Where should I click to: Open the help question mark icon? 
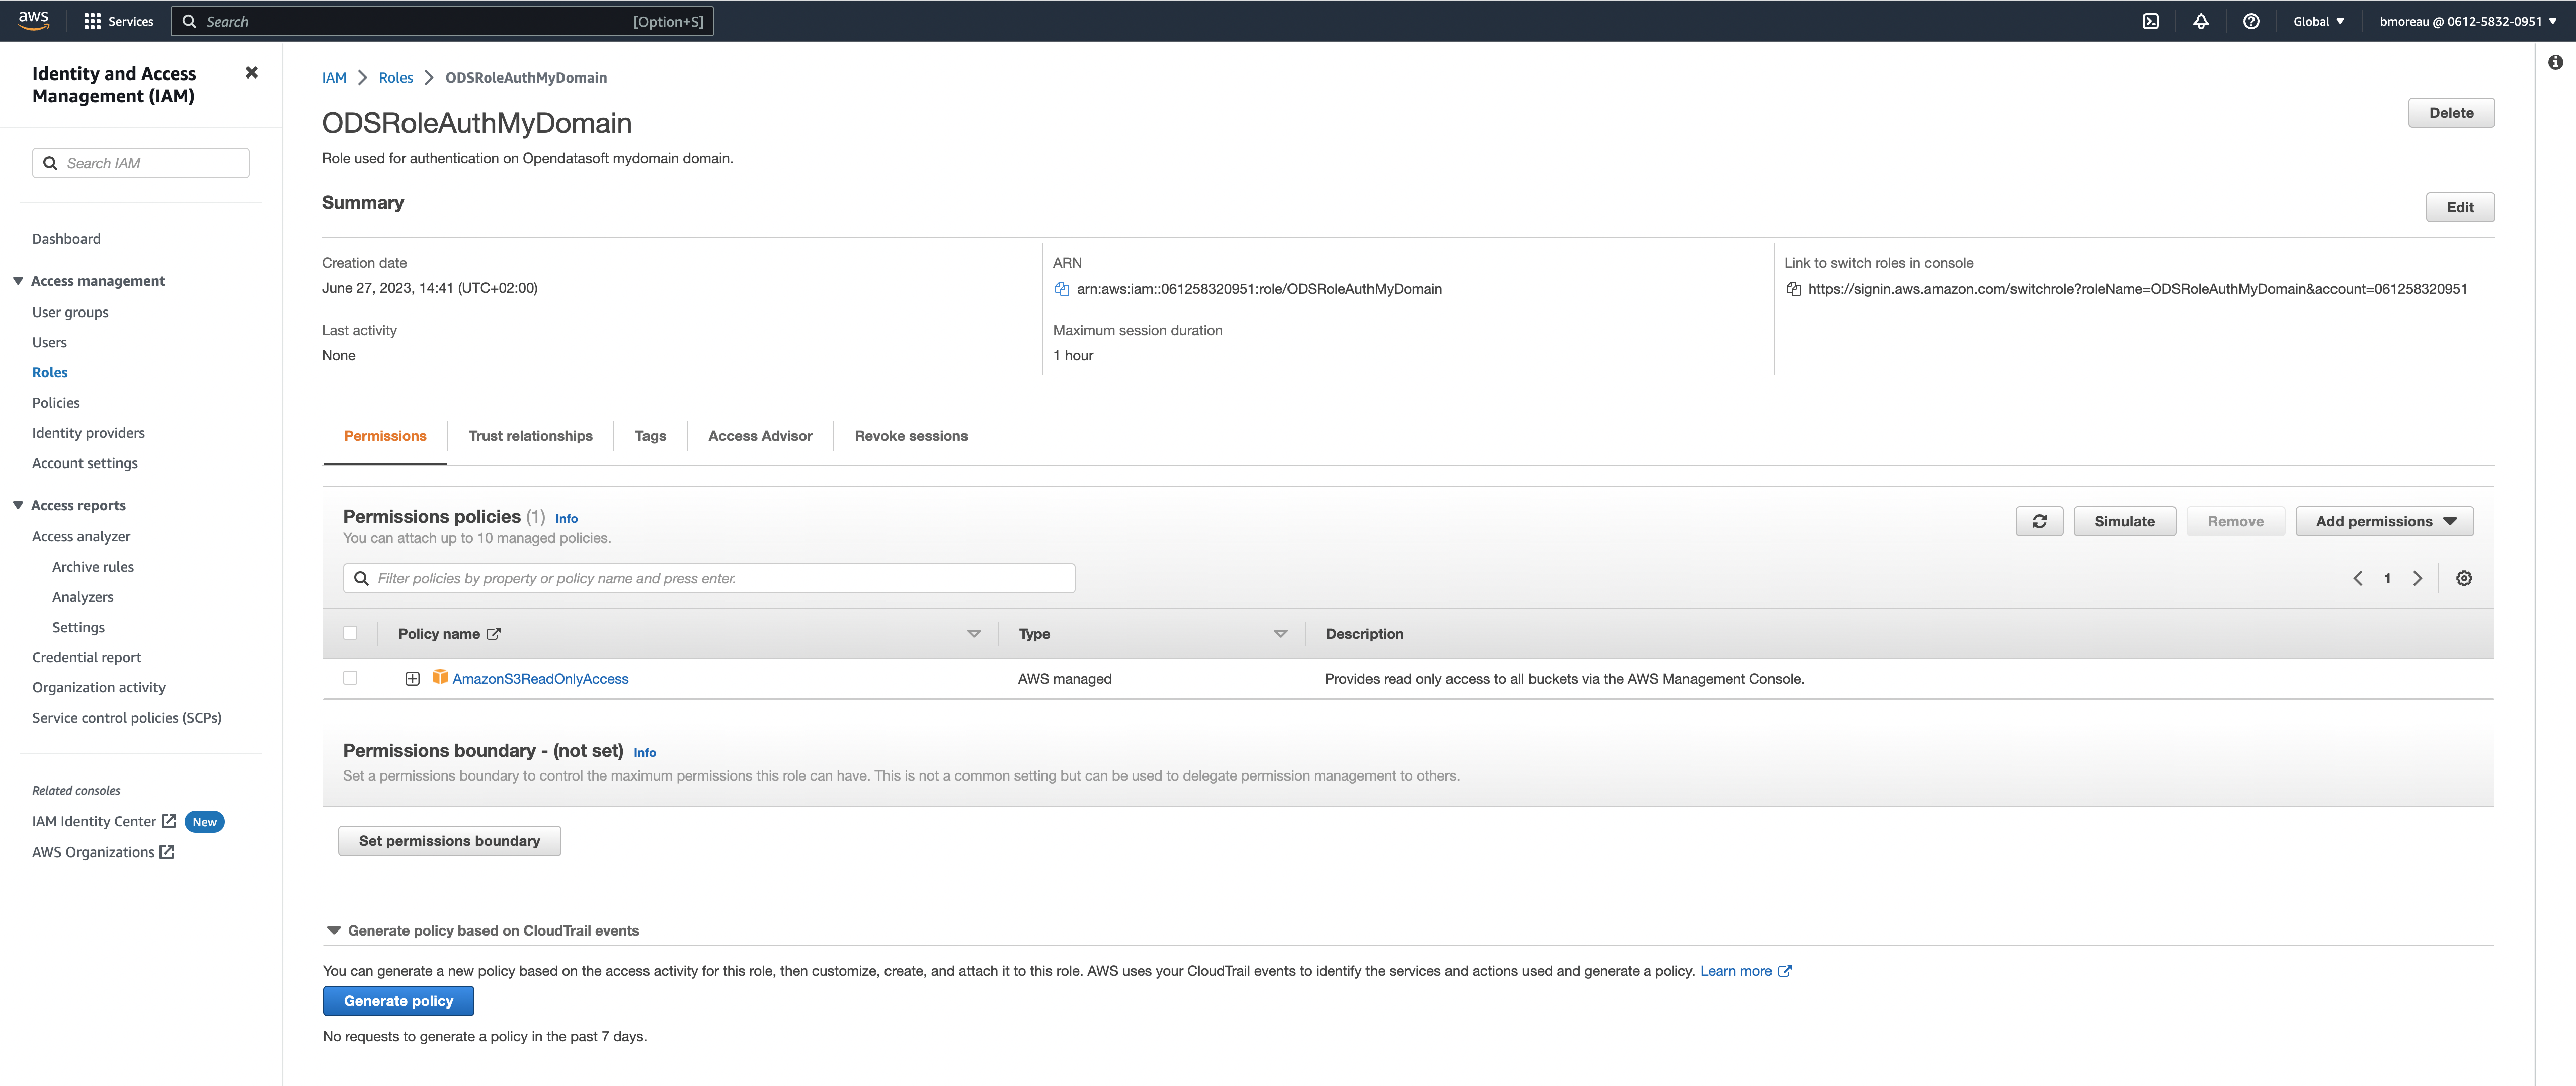click(x=2250, y=21)
